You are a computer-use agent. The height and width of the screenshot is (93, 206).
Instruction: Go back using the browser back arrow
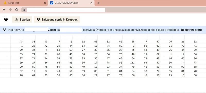click(x=4, y=10)
